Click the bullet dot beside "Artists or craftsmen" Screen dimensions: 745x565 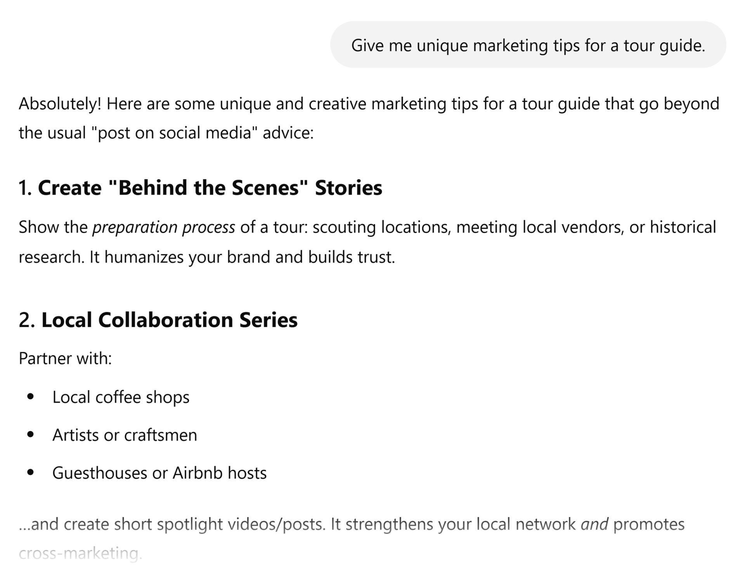pos(31,435)
